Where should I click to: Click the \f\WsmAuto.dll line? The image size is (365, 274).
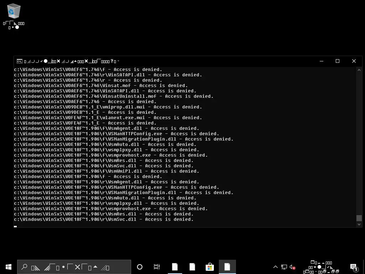[105, 144]
